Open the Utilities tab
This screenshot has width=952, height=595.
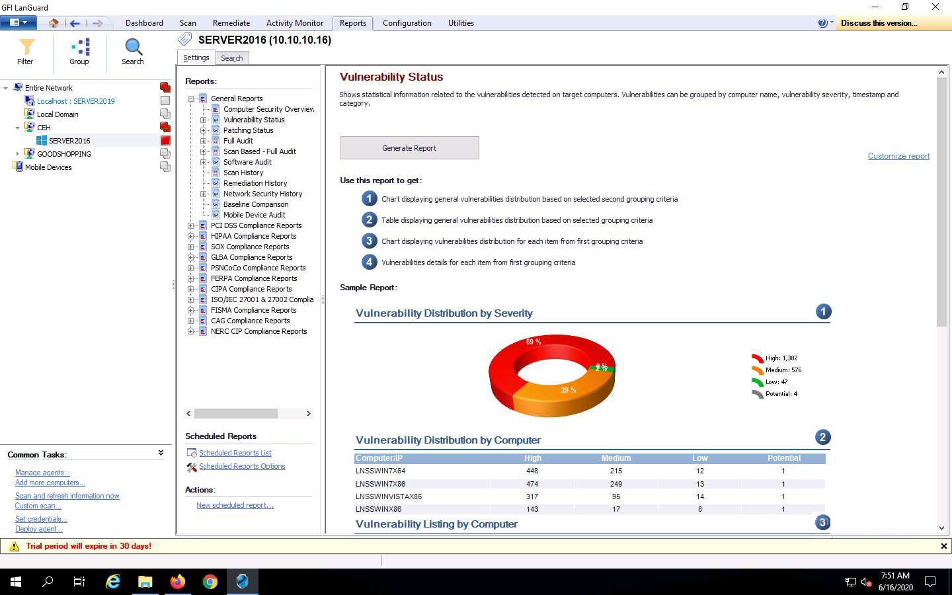[461, 23]
